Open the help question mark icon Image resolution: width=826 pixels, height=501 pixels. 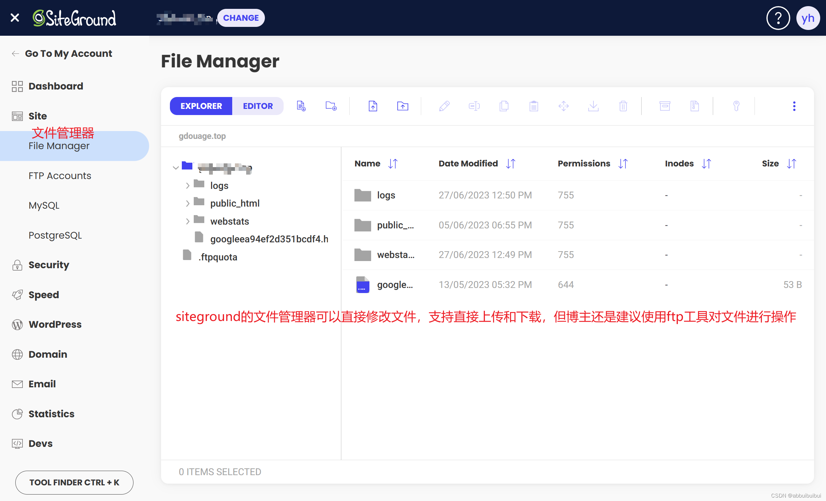778,18
